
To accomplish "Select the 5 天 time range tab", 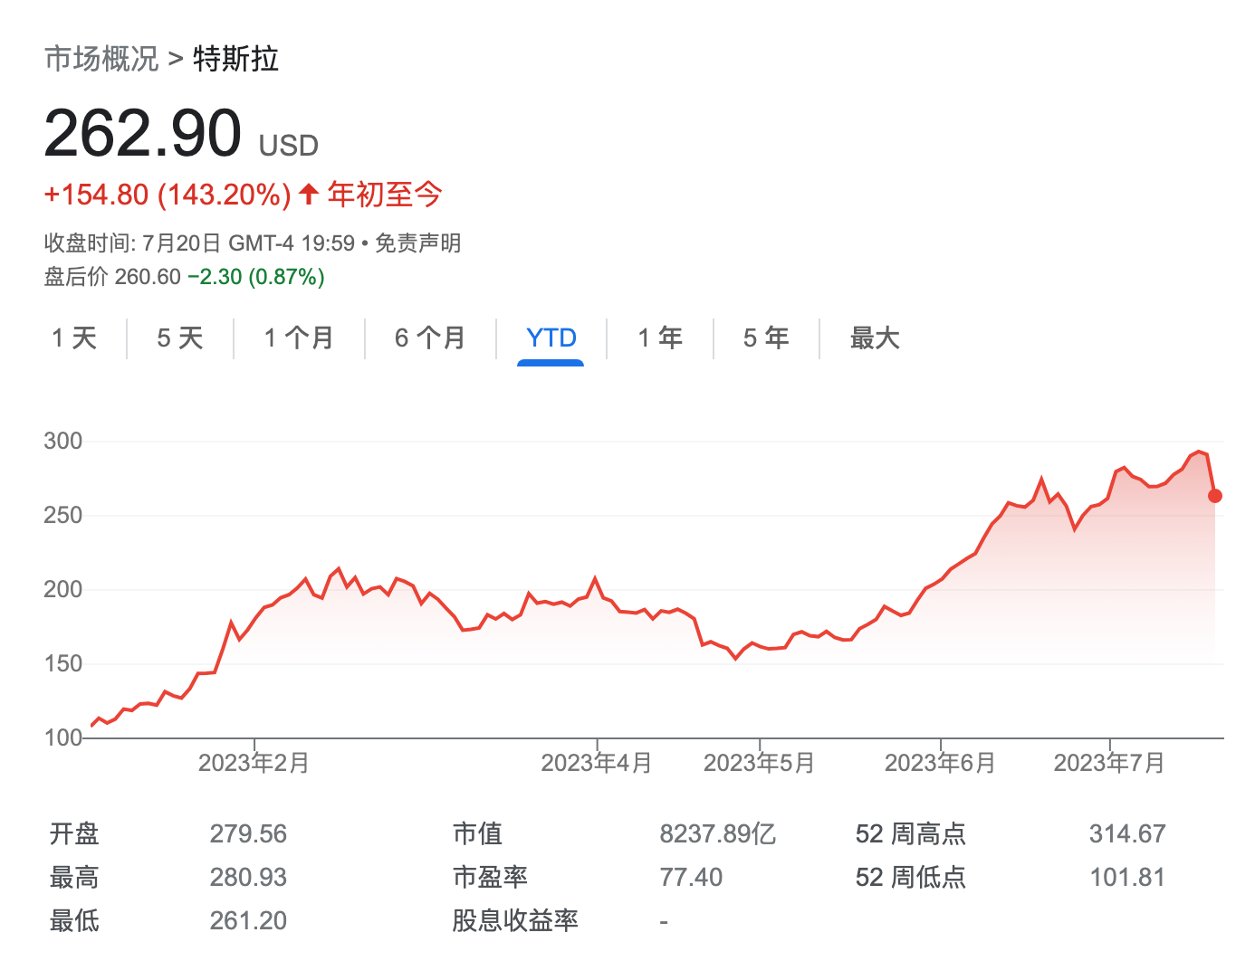I will (x=180, y=338).
